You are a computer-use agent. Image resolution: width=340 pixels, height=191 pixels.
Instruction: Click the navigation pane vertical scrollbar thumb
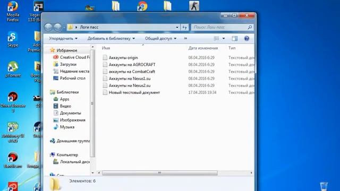(x=92, y=103)
